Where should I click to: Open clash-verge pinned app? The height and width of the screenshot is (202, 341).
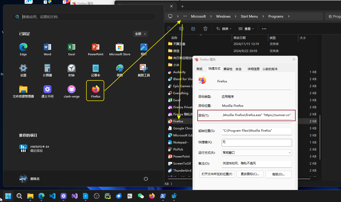72,92
